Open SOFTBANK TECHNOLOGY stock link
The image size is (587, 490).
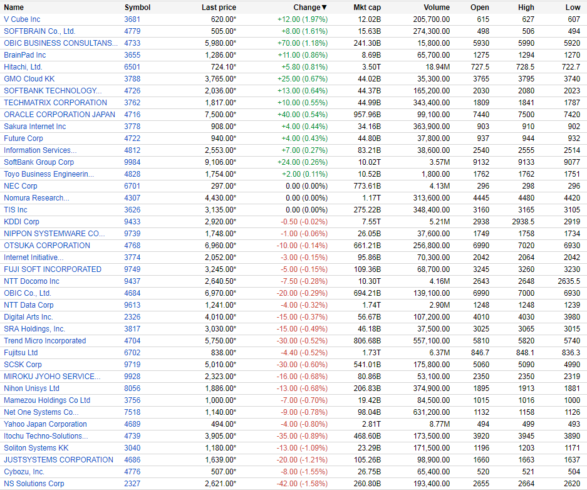[x=53, y=91]
